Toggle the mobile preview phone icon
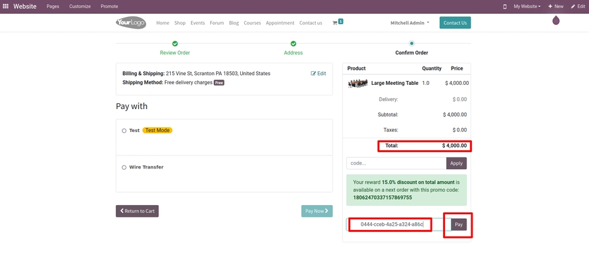This screenshot has height=258, width=589. tap(505, 7)
